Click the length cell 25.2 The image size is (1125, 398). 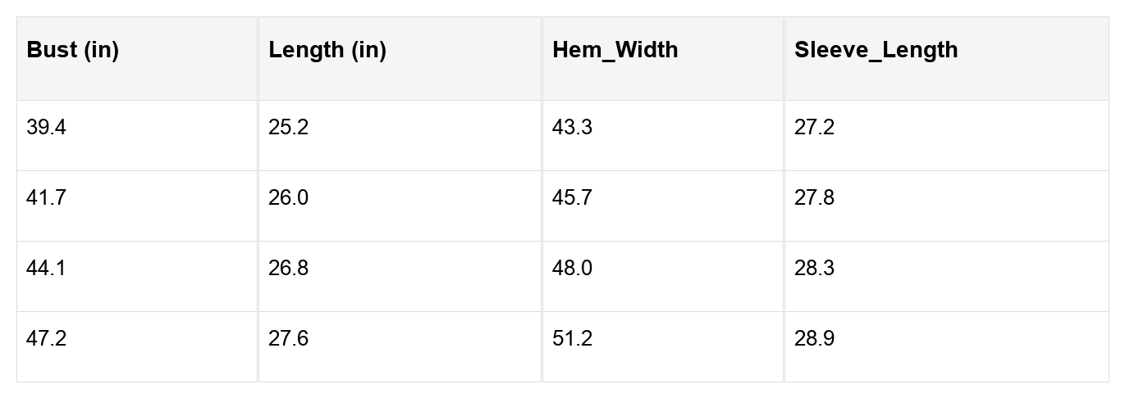(x=288, y=128)
